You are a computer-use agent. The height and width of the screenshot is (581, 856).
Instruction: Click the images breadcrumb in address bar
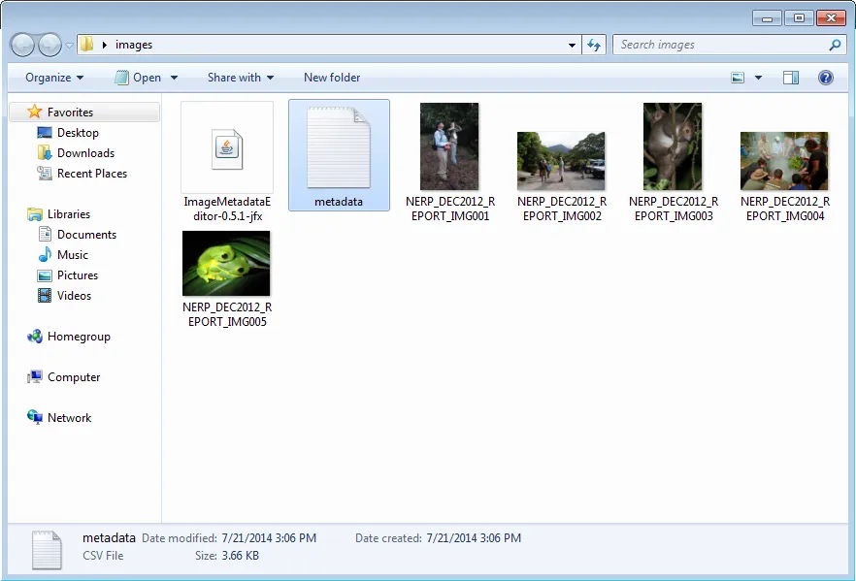134,45
